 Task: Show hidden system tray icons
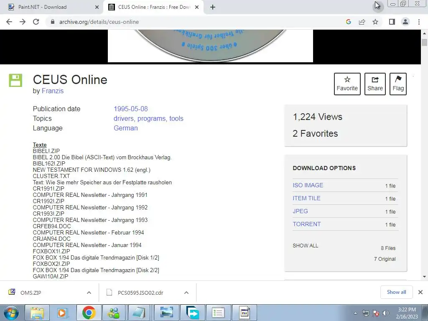[x=355, y=313]
